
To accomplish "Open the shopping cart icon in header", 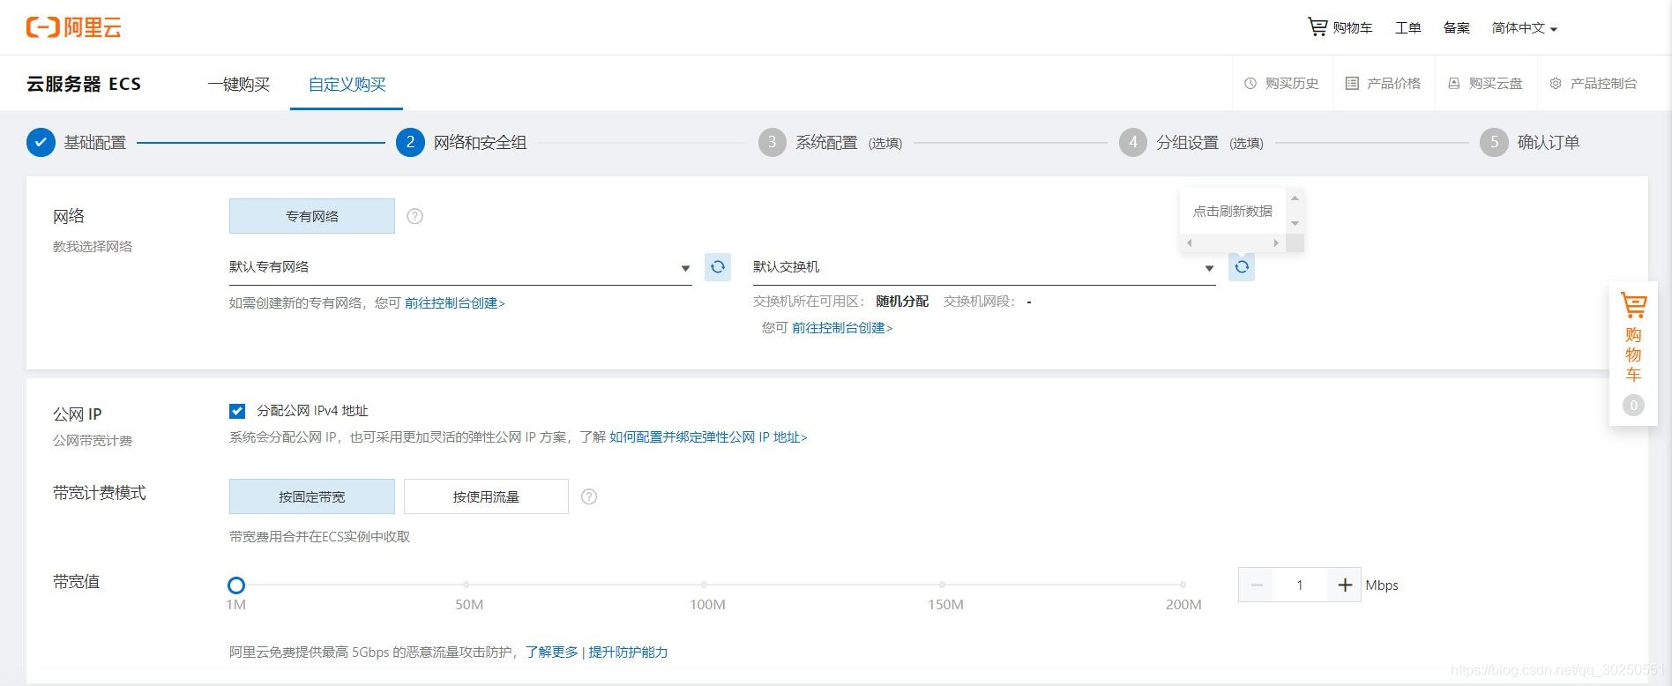I will 1317,27.
